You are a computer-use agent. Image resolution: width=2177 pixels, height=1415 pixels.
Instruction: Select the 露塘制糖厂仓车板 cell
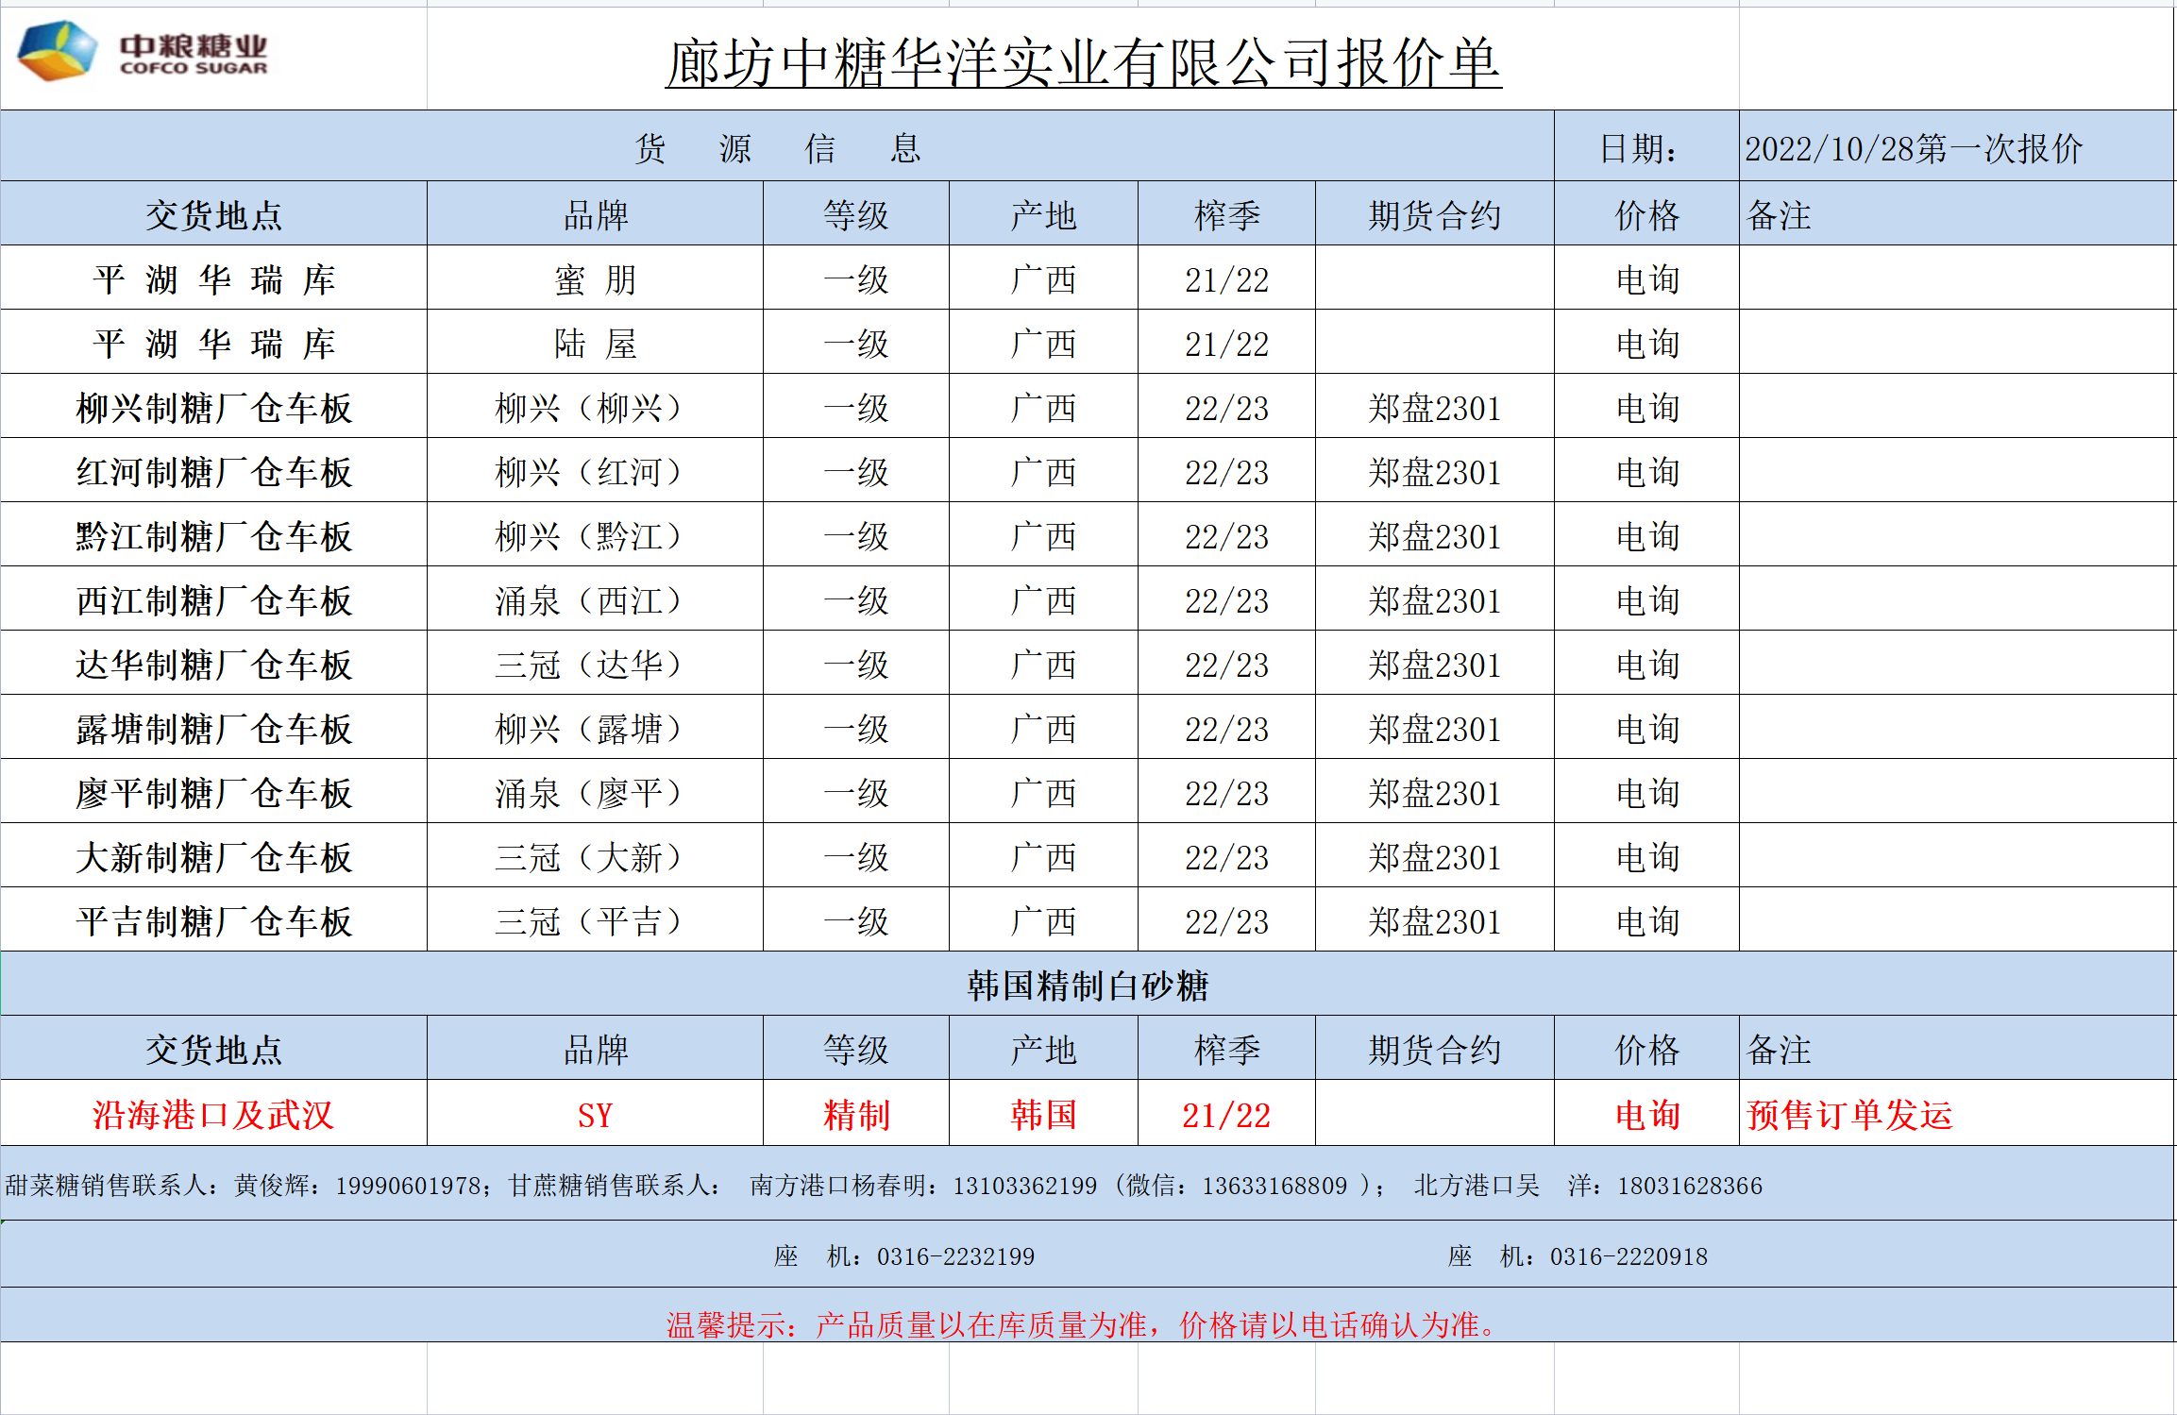pyautogui.click(x=213, y=729)
